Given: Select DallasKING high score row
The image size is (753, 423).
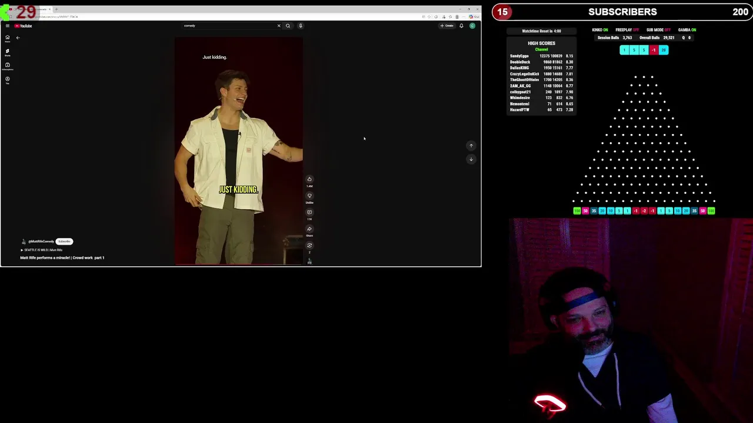Looking at the screenshot, I should click(x=541, y=68).
